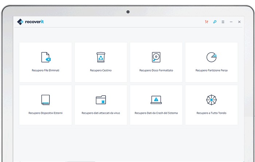Select the virus attack folder icon
This screenshot has height=162, width=255.
101,100
